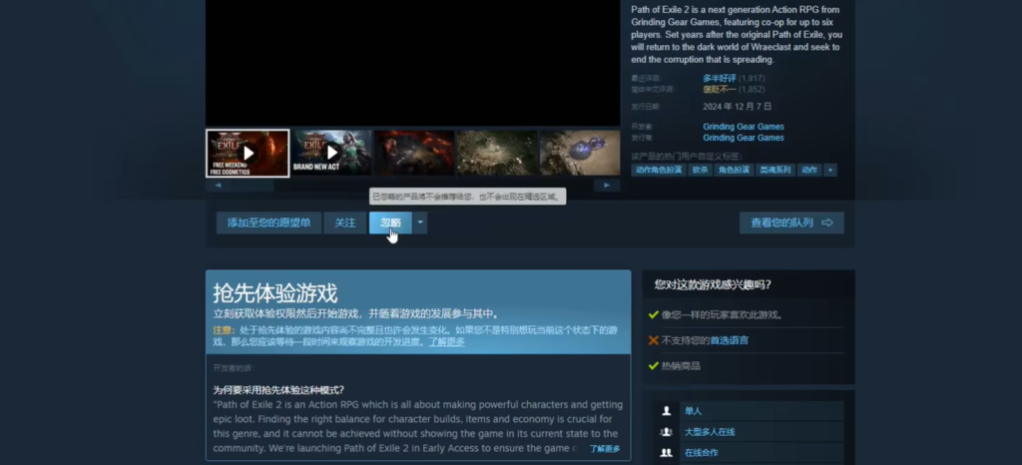Click the 首选语言 preferred language link
Viewport: 1022px width, 465px height.
pyautogui.click(x=729, y=340)
